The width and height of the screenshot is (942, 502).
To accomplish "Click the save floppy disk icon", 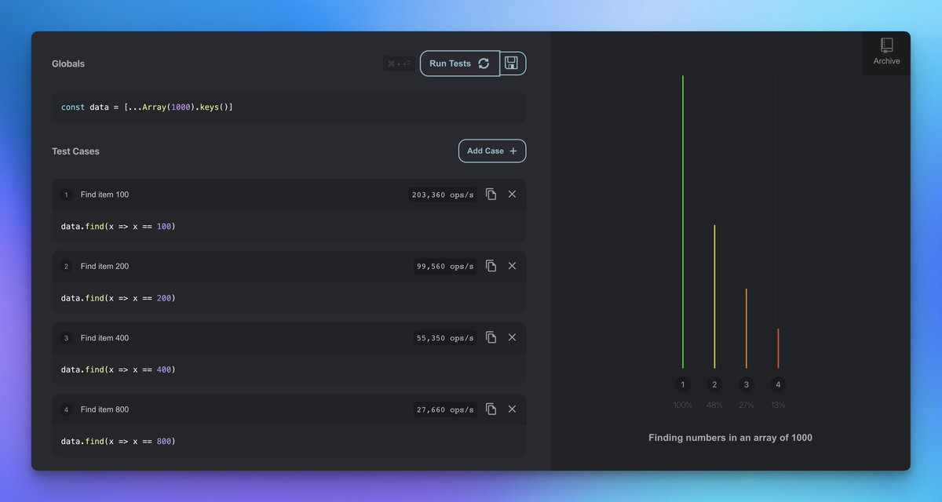I will point(512,64).
